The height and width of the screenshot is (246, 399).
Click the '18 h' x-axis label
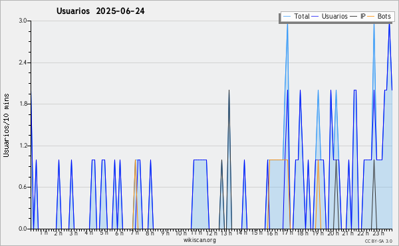[303, 233]
